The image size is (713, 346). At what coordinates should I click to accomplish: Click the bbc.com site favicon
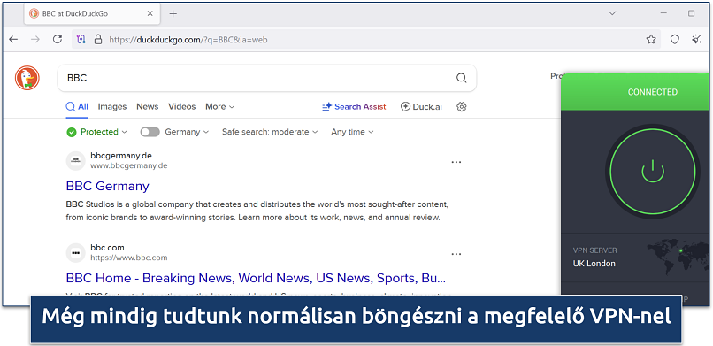(75, 252)
